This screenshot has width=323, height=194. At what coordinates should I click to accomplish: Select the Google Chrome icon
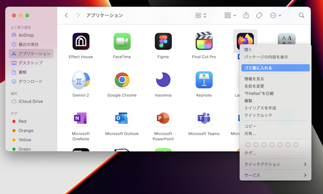tap(122, 80)
